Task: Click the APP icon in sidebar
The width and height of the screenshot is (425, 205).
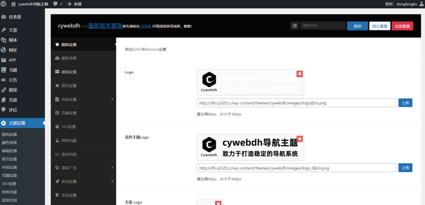Action: pyautogui.click(x=3, y=60)
